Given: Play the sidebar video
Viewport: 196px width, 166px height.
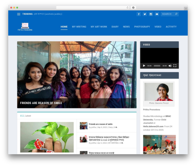Looking at the screenshot, I should coord(144,66).
